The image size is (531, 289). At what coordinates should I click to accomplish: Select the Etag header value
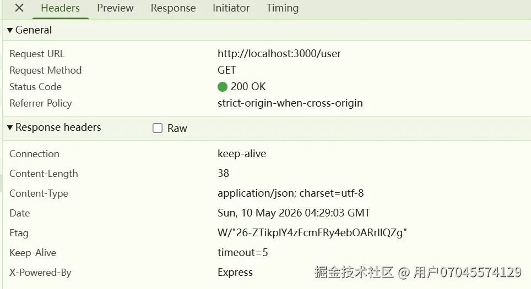coord(312,232)
